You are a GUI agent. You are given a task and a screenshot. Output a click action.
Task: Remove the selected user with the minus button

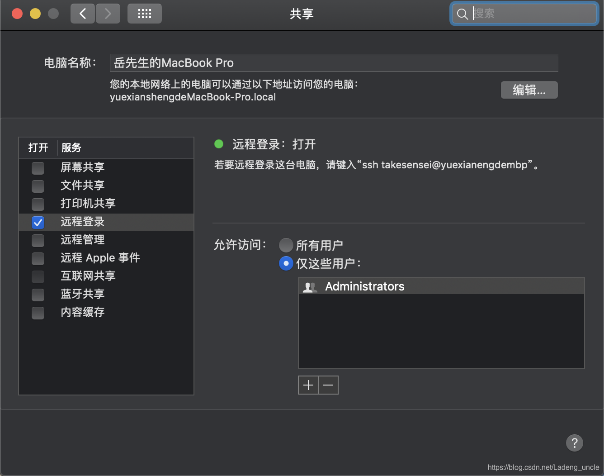pos(329,385)
